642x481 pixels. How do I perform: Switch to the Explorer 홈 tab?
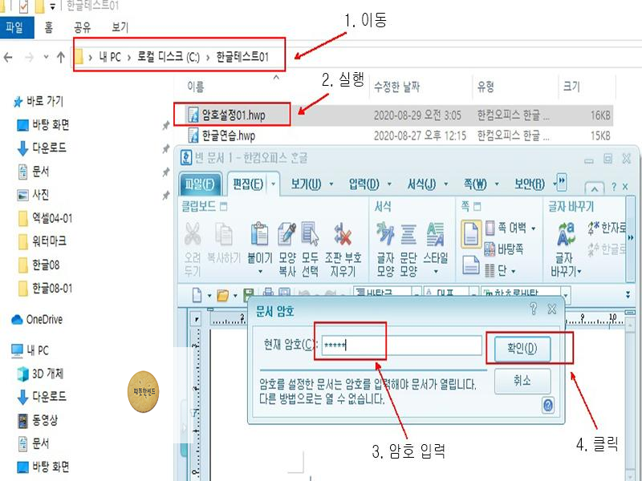point(49,28)
